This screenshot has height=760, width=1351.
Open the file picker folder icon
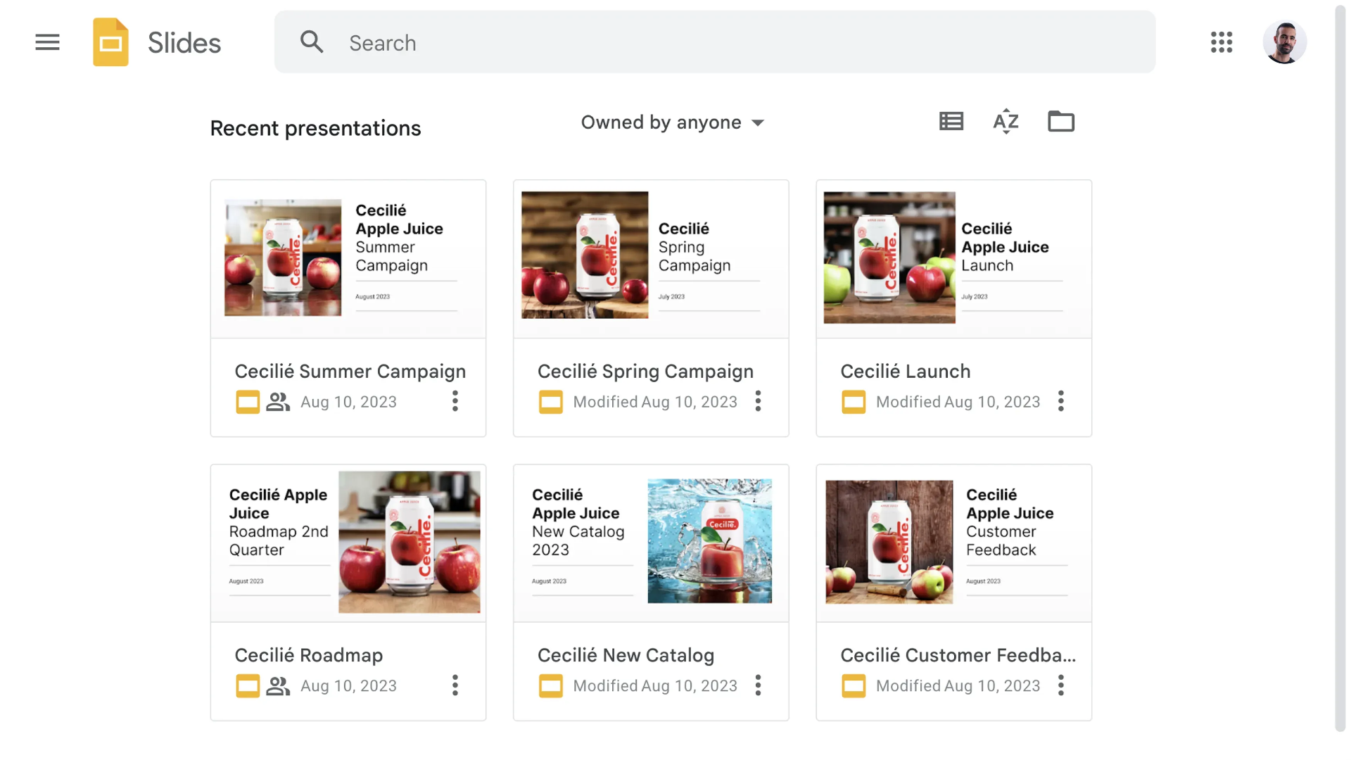[x=1060, y=121]
